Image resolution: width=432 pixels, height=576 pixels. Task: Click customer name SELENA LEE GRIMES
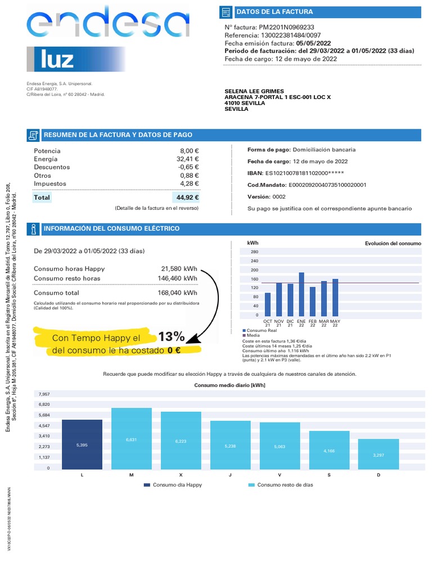tap(254, 92)
